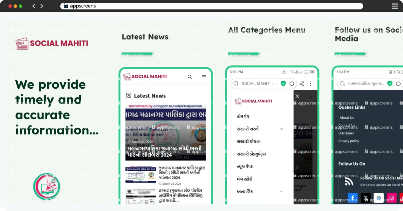
Task: Click the GPHC article thumbnail image
Action: point(141,196)
